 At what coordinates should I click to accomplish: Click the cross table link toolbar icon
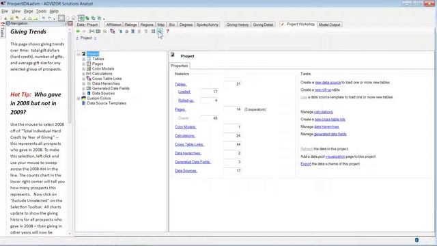tap(112, 31)
